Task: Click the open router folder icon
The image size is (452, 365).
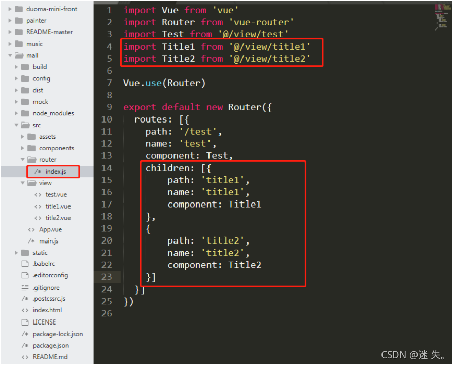Action: point(32,159)
